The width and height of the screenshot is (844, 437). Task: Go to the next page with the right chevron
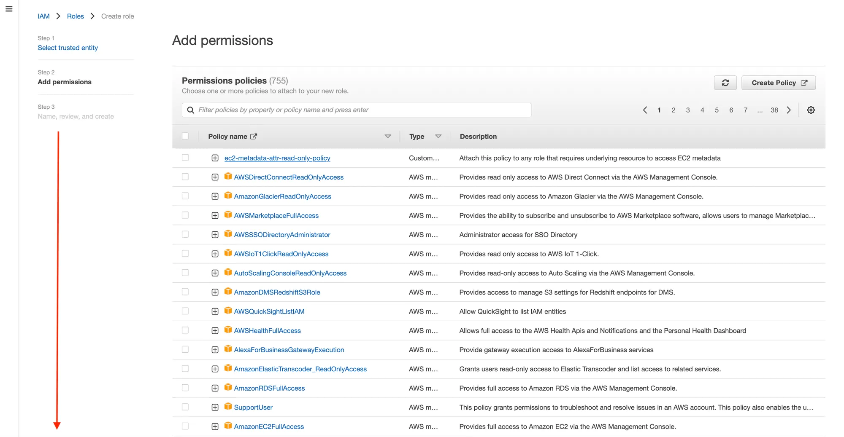click(789, 110)
